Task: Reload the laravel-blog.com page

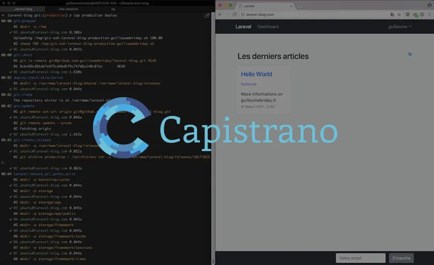Action: point(234,14)
